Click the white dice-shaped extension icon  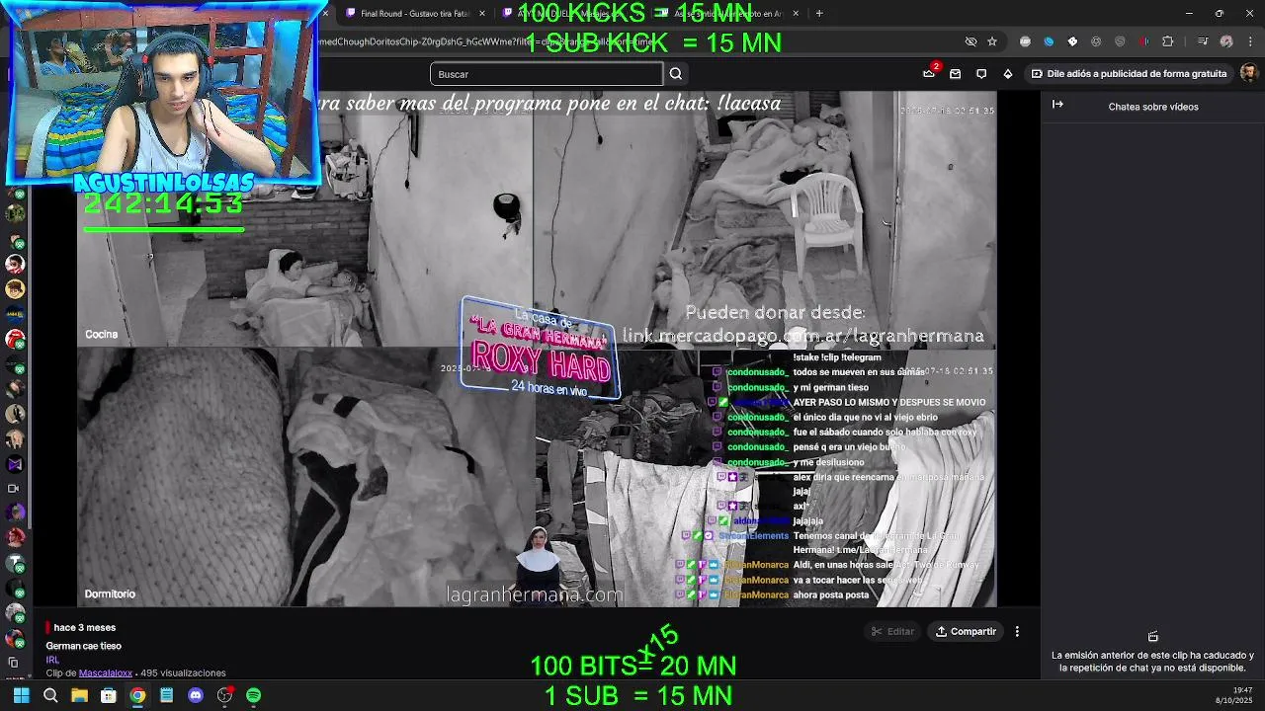(1072, 41)
